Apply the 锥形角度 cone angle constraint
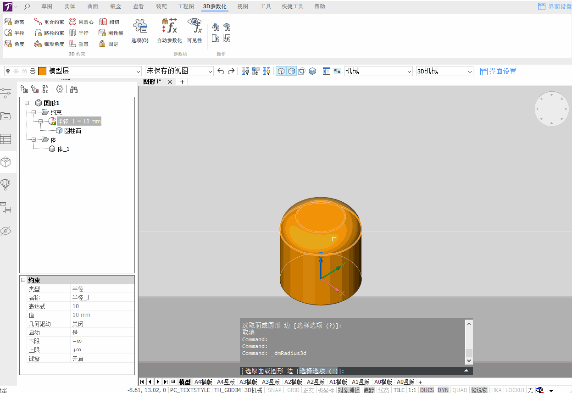 (x=49, y=44)
